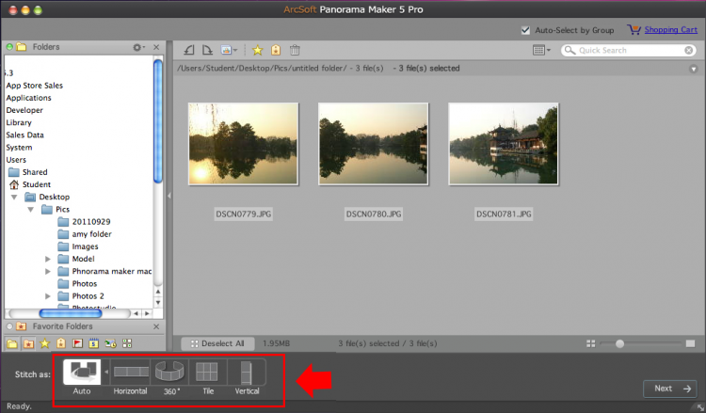The image size is (706, 413).
Task: Click the Next button
Action: [x=670, y=389]
